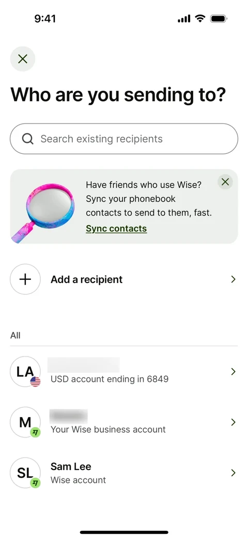Tap the US flag badge on LA avatar

[35, 381]
